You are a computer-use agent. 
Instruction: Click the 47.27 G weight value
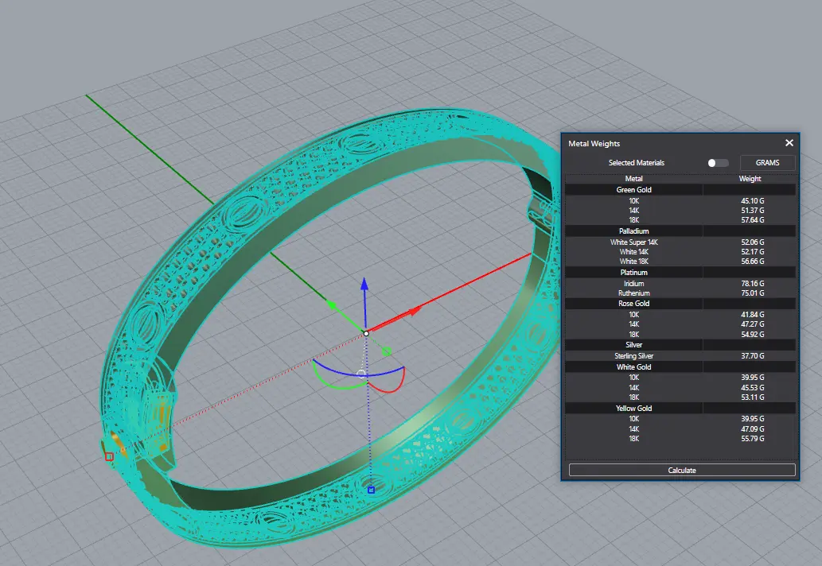(x=752, y=324)
